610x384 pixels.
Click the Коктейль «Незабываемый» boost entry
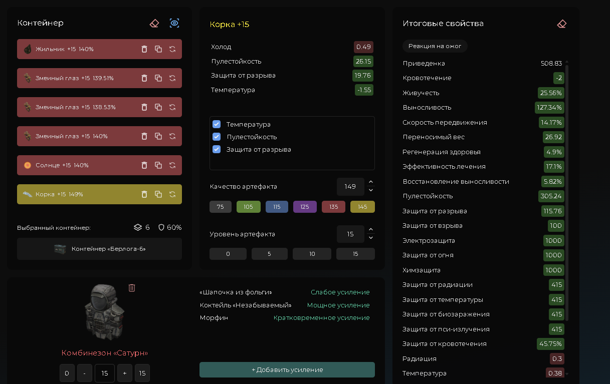click(285, 305)
